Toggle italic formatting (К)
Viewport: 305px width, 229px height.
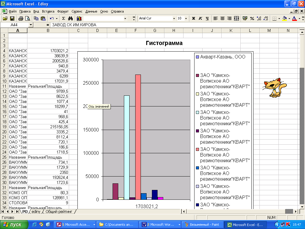[x=200, y=18]
